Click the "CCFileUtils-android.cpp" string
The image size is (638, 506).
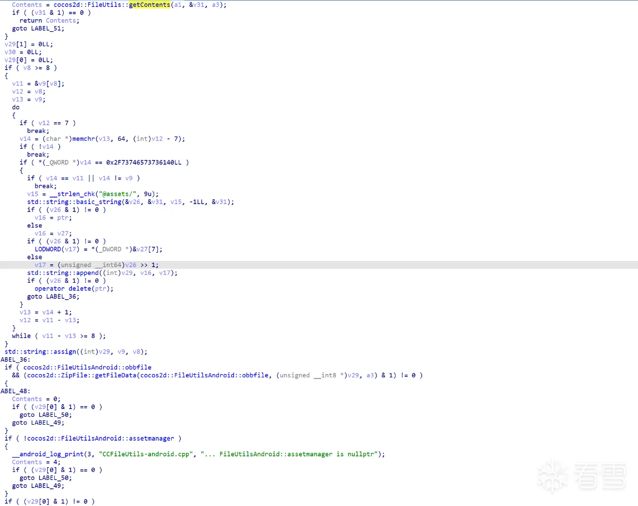[x=146, y=454]
